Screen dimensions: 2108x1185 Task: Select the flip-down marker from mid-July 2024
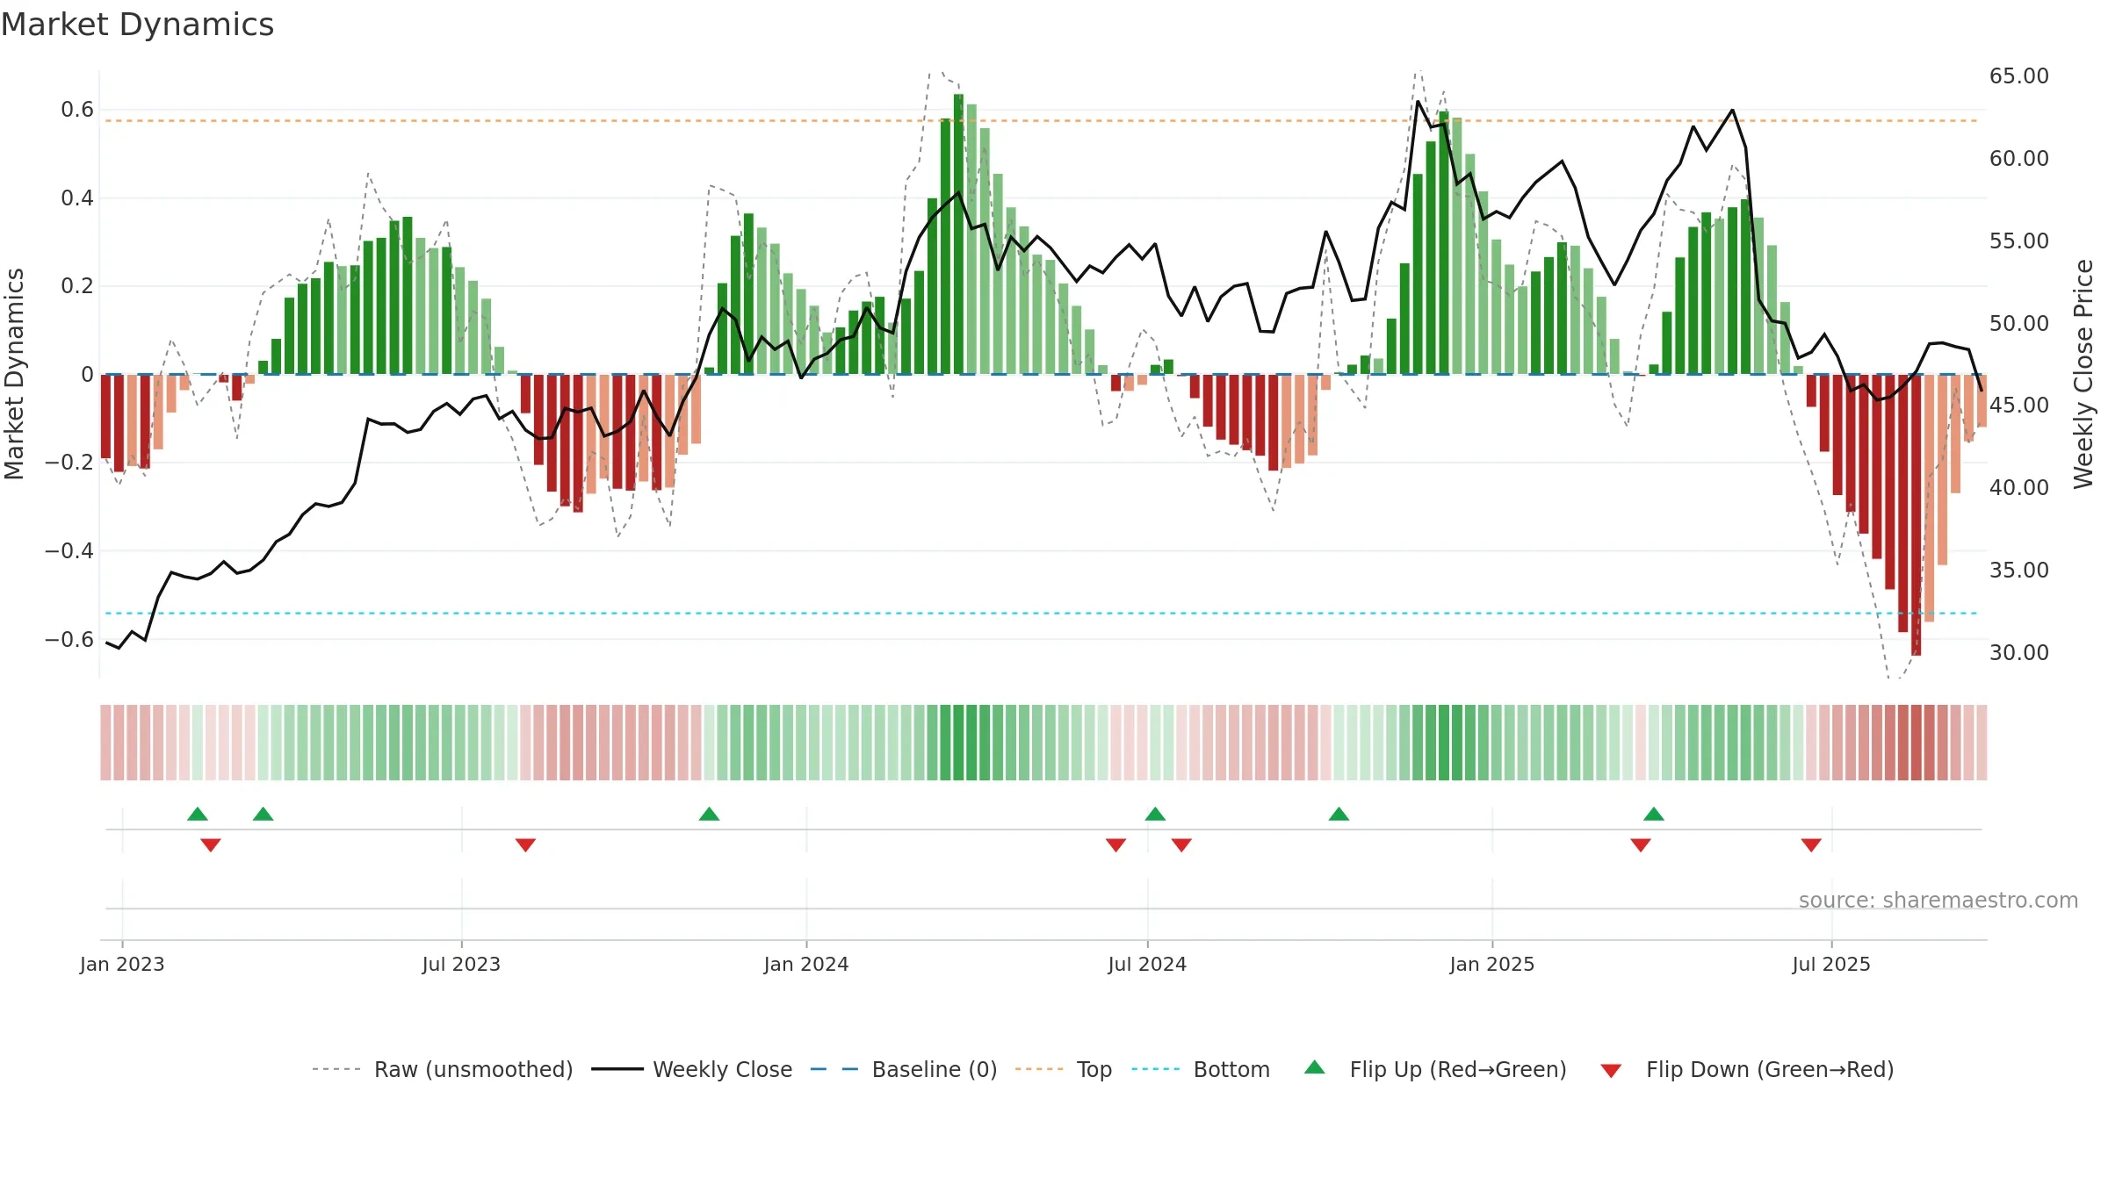[x=1181, y=845]
